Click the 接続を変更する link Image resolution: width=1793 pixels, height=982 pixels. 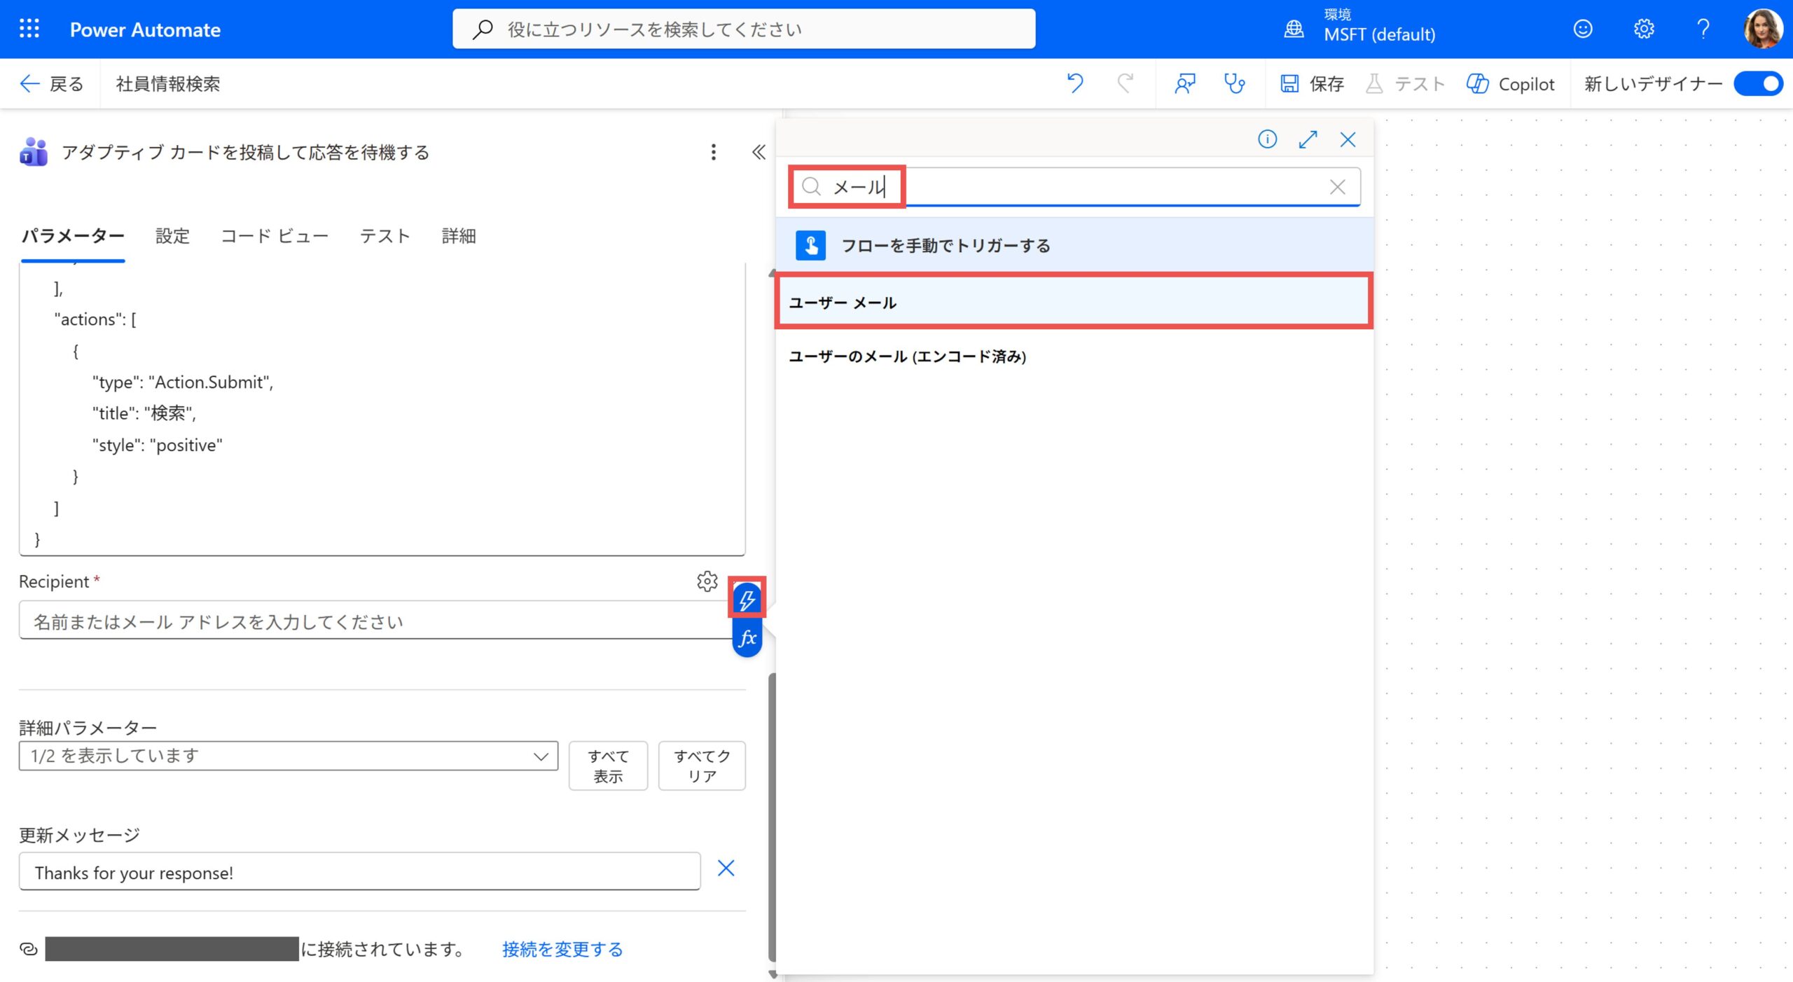tap(562, 949)
